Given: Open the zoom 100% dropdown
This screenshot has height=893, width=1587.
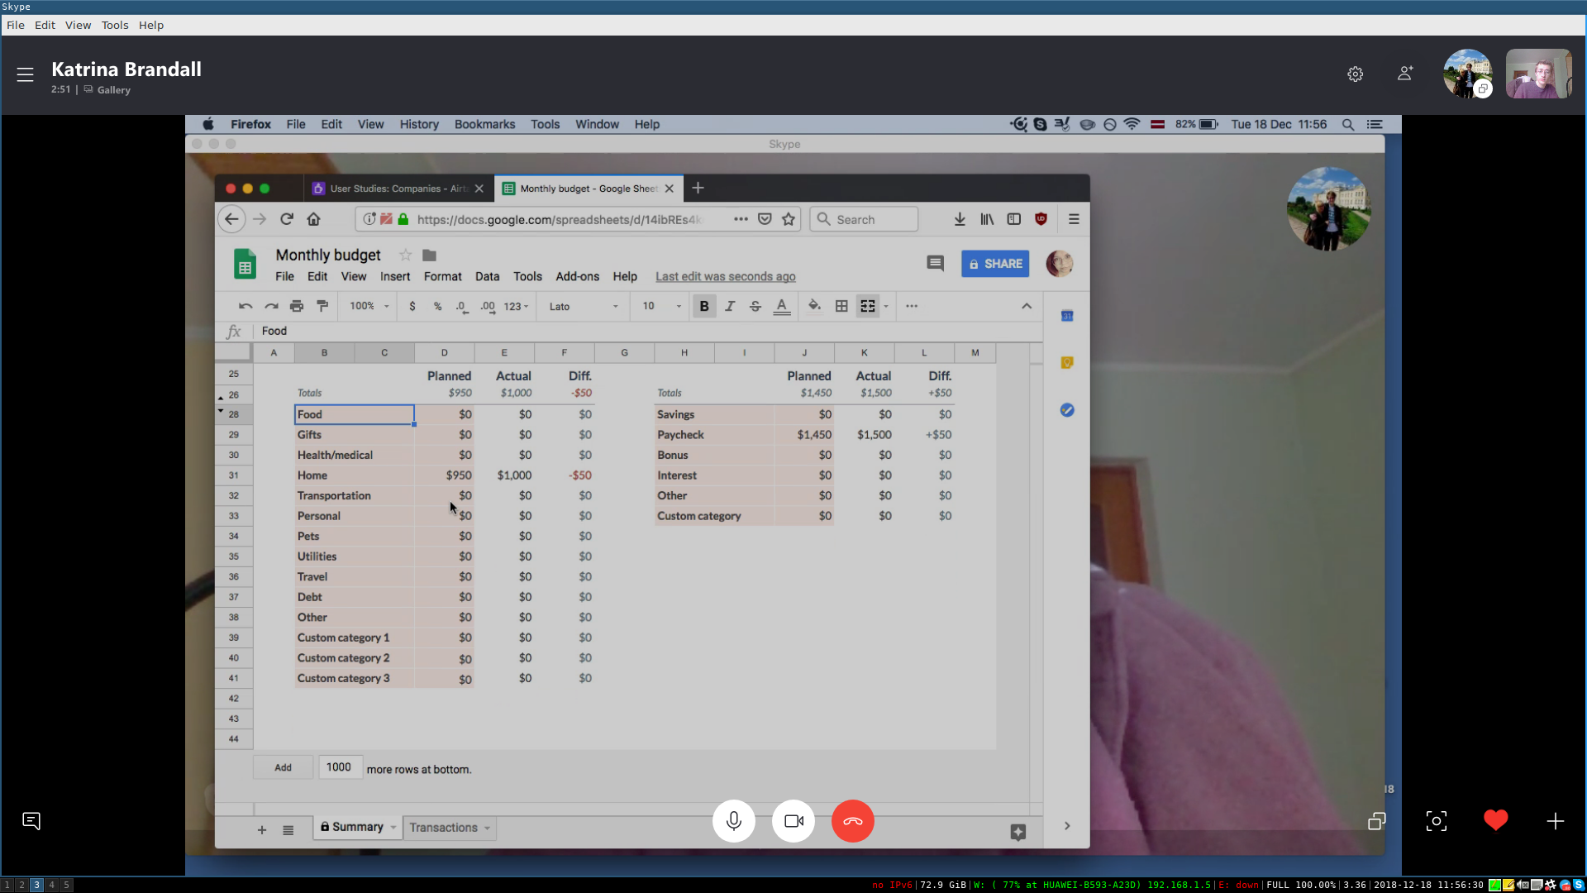Looking at the screenshot, I should pyautogui.click(x=369, y=306).
